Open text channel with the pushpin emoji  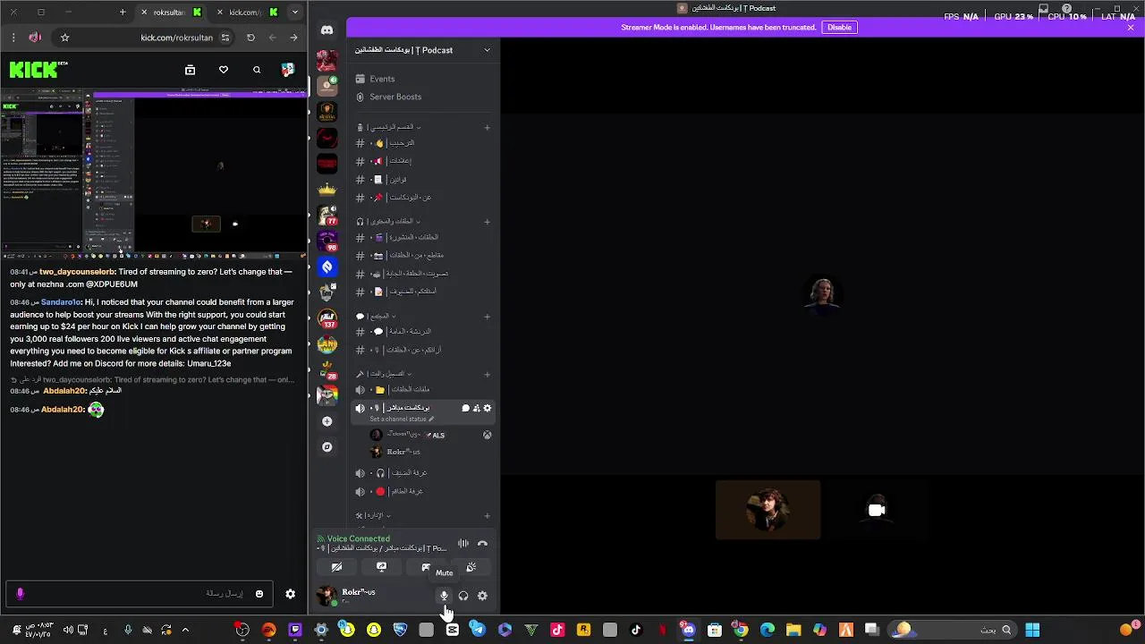click(x=423, y=198)
